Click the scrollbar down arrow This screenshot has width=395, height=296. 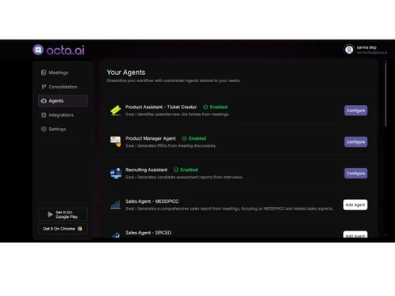[x=386, y=235]
